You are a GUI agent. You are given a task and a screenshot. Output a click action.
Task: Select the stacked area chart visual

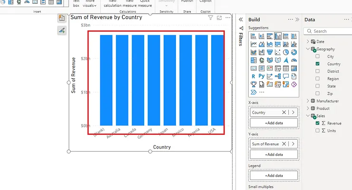click(x=270, y=44)
